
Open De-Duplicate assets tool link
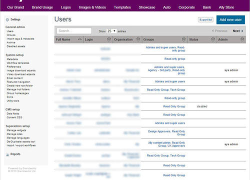coord(21,141)
